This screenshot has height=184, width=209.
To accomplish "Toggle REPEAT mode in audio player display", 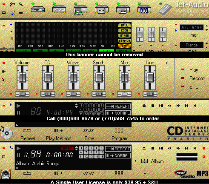I will click(118, 149).
